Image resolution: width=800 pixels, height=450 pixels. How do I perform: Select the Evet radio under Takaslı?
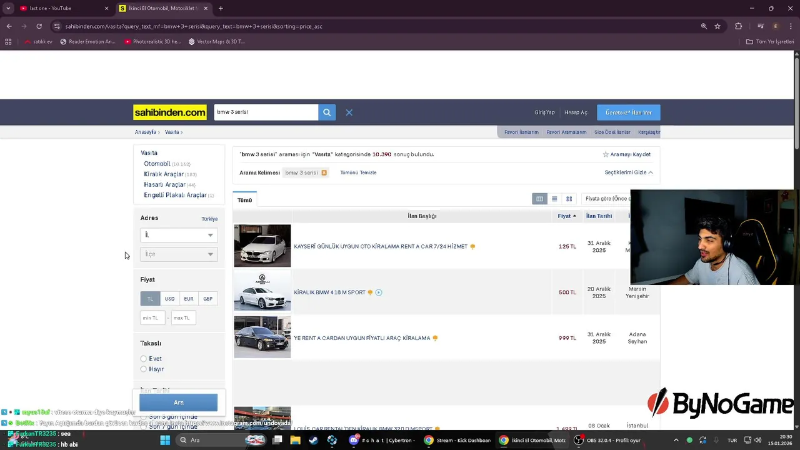144,359
